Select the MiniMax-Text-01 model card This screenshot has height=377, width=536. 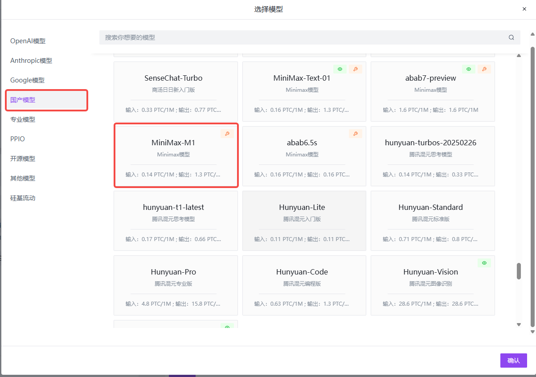(304, 91)
